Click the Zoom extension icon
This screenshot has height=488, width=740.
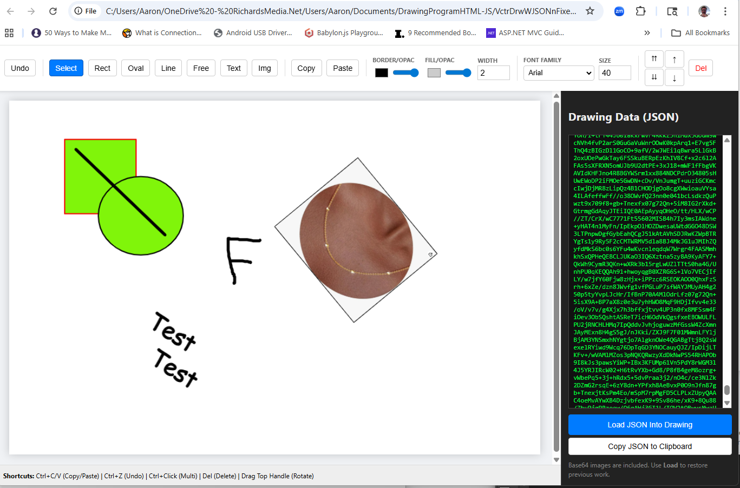(619, 11)
